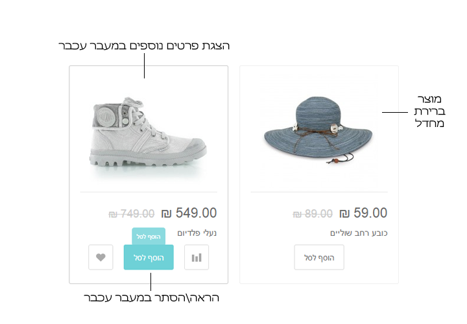This screenshot has height=324, width=467.
Task: Click the round logo badge on the boot cuff
Action: coord(104,117)
